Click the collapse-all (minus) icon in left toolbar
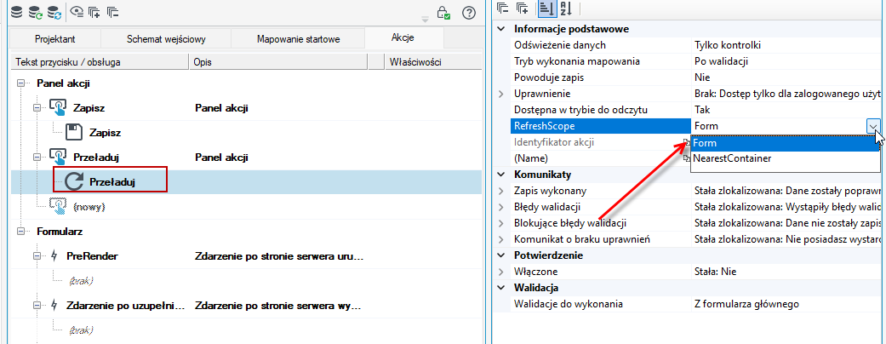The image size is (886, 344). [x=112, y=11]
